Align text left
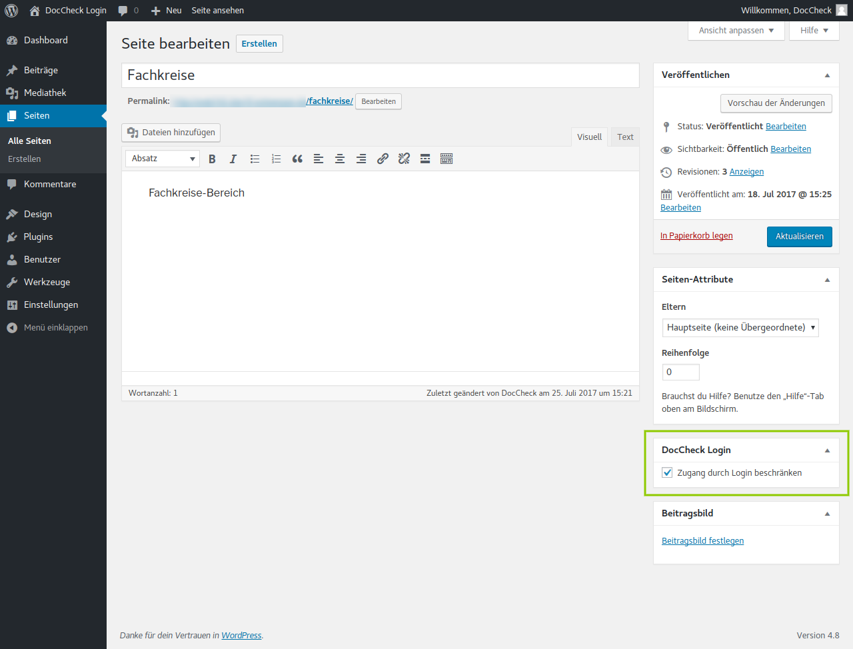The image size is (853, 649). coord(319,159)
